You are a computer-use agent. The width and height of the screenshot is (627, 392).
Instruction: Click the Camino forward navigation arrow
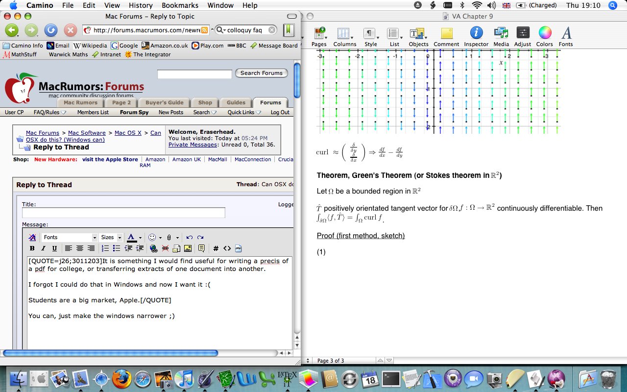point(31,30)
